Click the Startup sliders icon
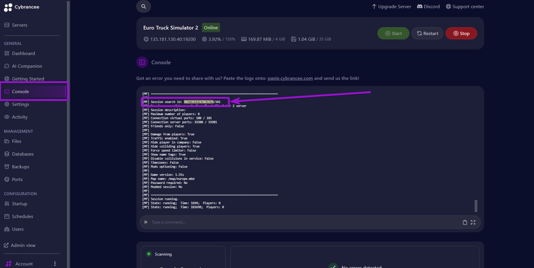The height and width of the screenshot is (268, 534). click(x=7, y=204)
